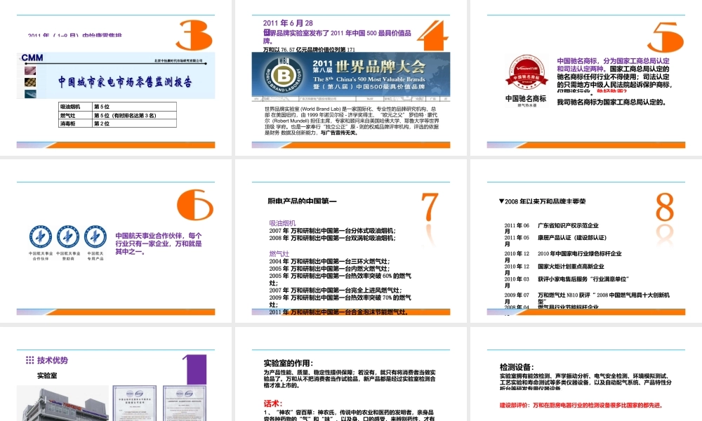Select the slide thumbnail numbered 3

coord(116,78)
